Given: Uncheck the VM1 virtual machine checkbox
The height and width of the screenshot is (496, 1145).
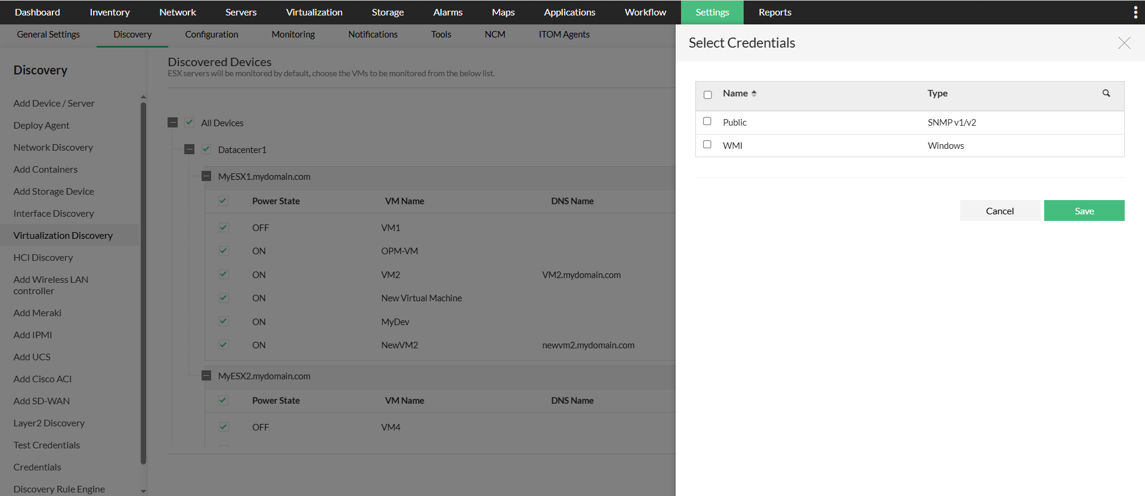Looking at the screenshot, I should pos(224,227).
